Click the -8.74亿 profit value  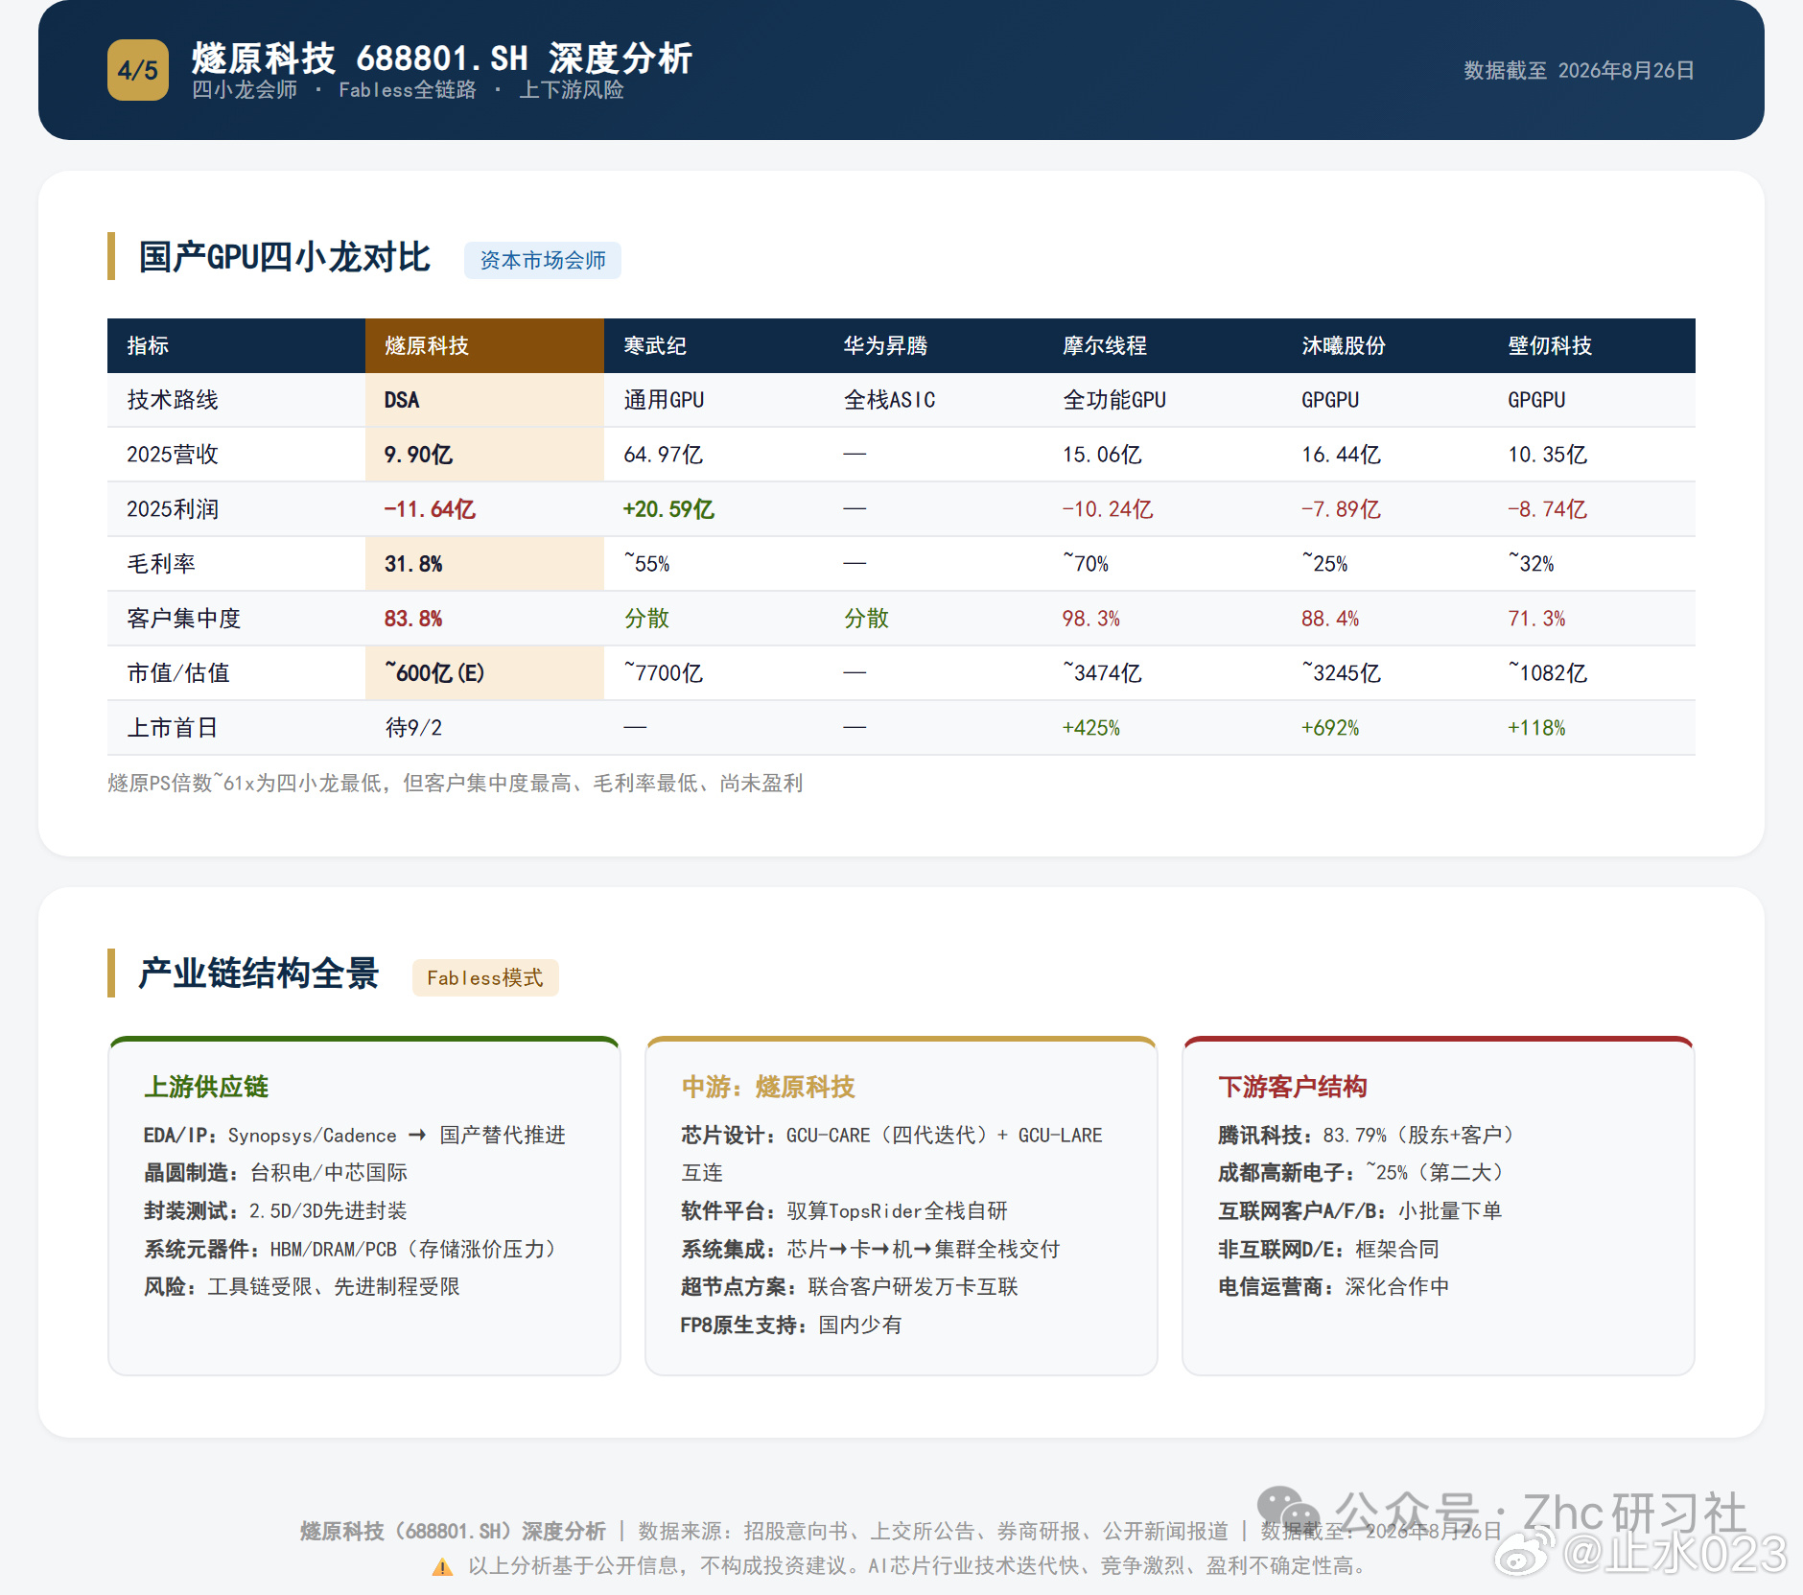click(1547, 509)
